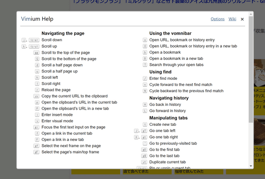This screenshot has width=265, height=179.
Task: Click the '<c-y>' key badge for Scroll up
Action: [x=34, y=46]
